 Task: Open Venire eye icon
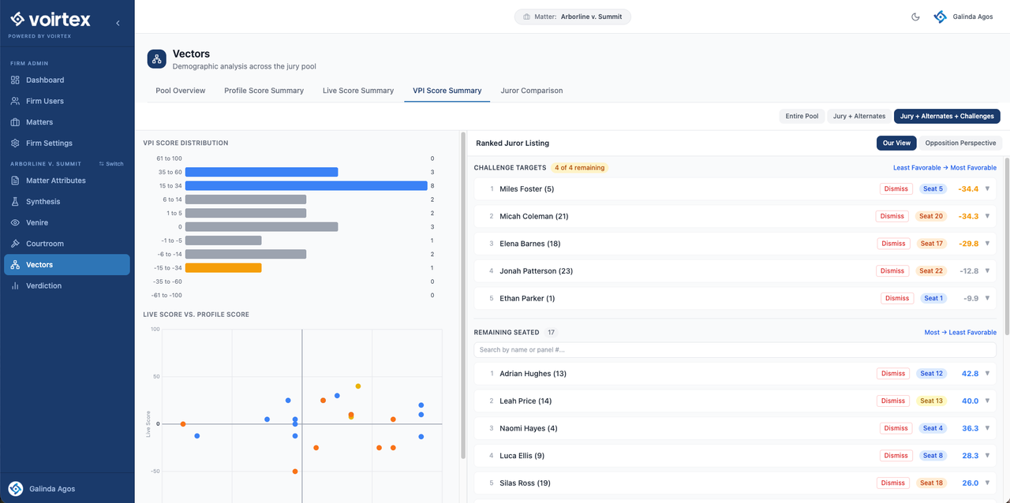coord(15,223)
